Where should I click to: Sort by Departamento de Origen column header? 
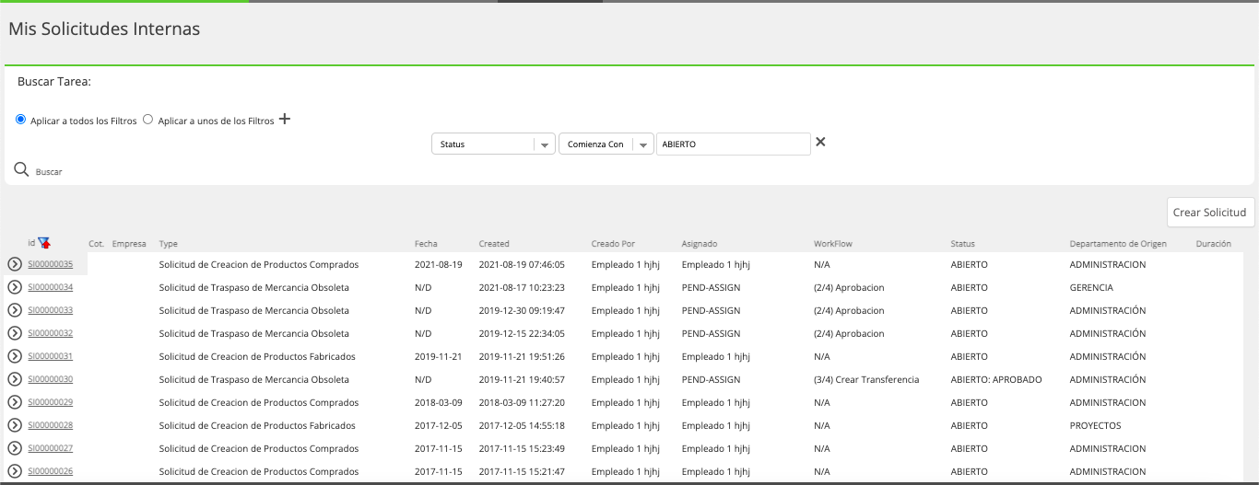1118,244
